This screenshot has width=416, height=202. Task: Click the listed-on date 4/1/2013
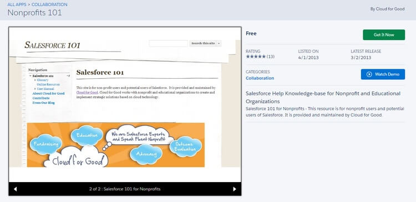pos(308,58)
